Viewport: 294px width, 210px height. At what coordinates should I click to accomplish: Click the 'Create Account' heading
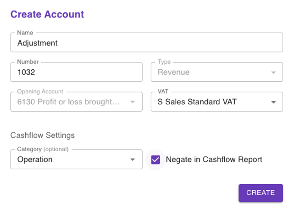click(x=47, y=14)
